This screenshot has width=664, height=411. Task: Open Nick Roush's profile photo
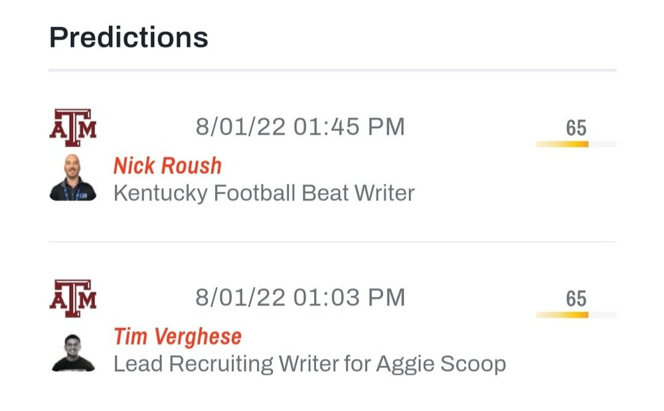73,178
